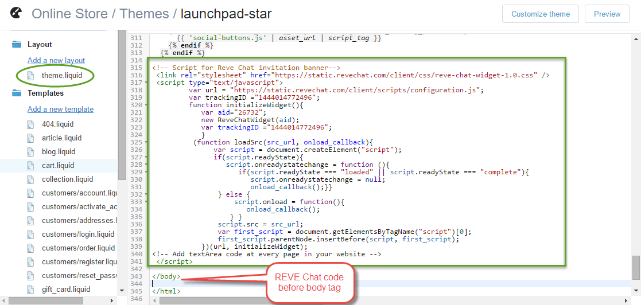
Task: Open the customers/order.liquid template
Action: pyautogui.click(x=79, y=248)
